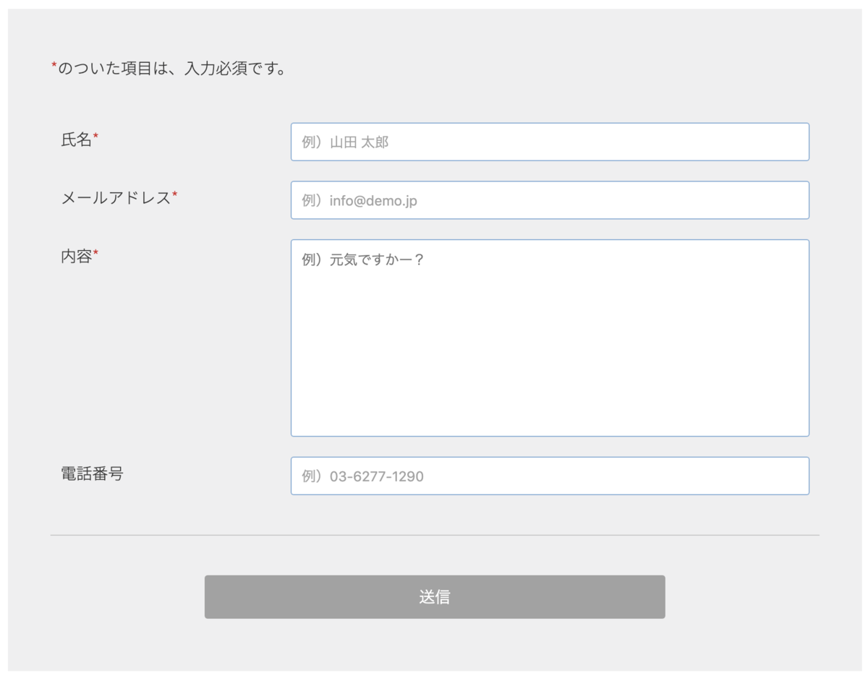Click inside the 内容 message textarea
Screen dimensions: 868x678
550,336
